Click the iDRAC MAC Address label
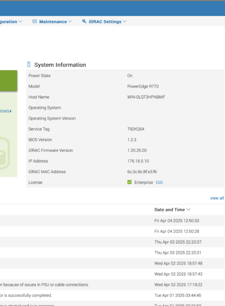225x306 pixels. tap(47, 172)
